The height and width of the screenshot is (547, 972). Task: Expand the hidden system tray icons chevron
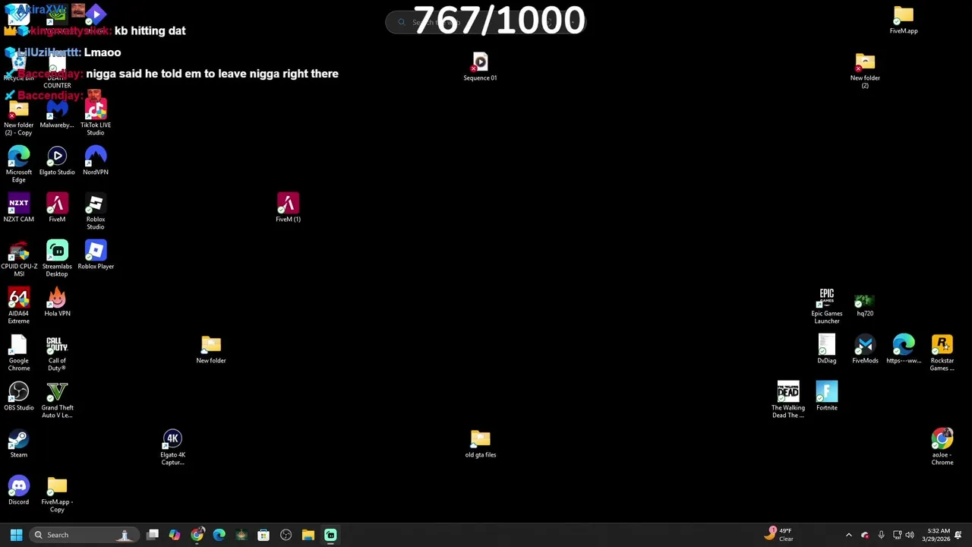pos(848,535)
